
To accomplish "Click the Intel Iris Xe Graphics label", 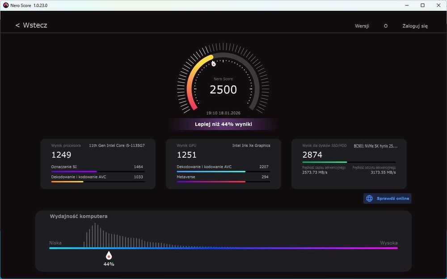I will click(251, 145).
